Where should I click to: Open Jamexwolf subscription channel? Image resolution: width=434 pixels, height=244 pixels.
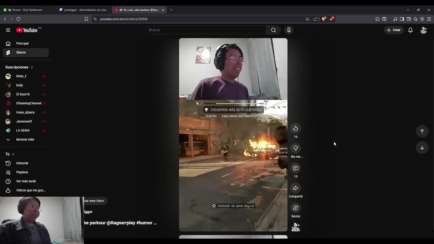click(26, 121)
